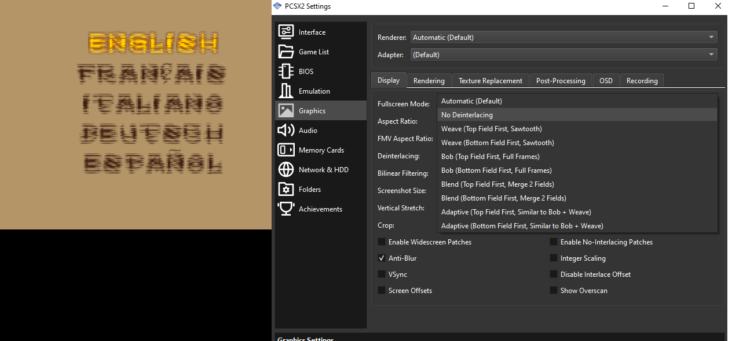This screenshot has width=732, height=341.
Task: Maximize the PCSX2 Settings window
Action: click(691, 6)
